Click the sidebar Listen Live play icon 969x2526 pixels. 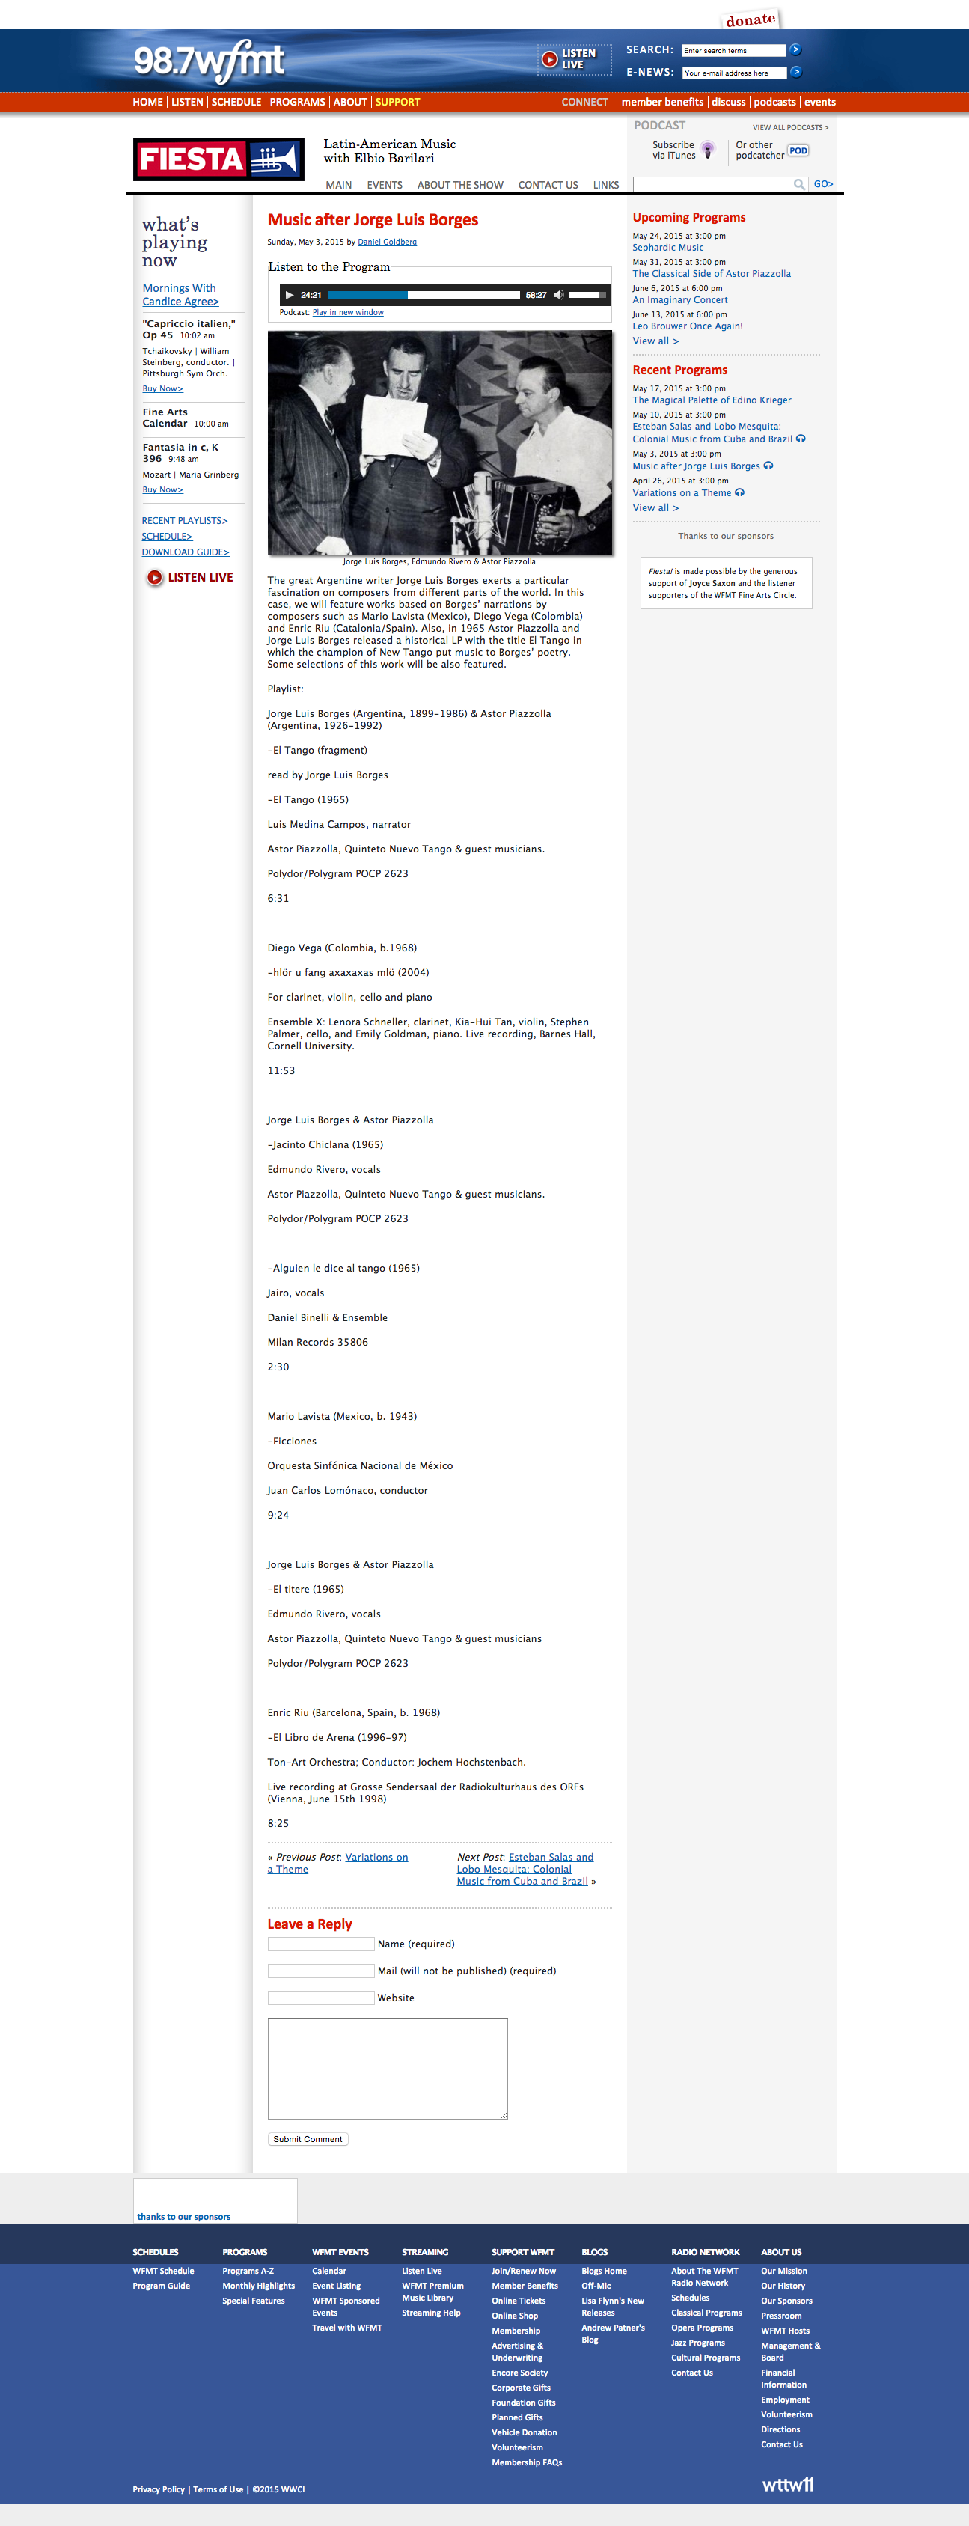coord(155,578)
